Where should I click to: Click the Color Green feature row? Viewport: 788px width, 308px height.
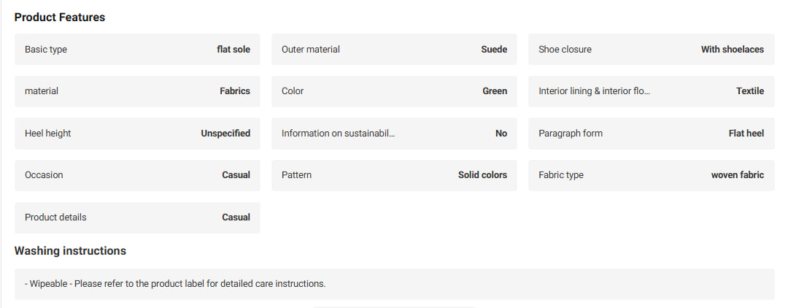(394, 91)
